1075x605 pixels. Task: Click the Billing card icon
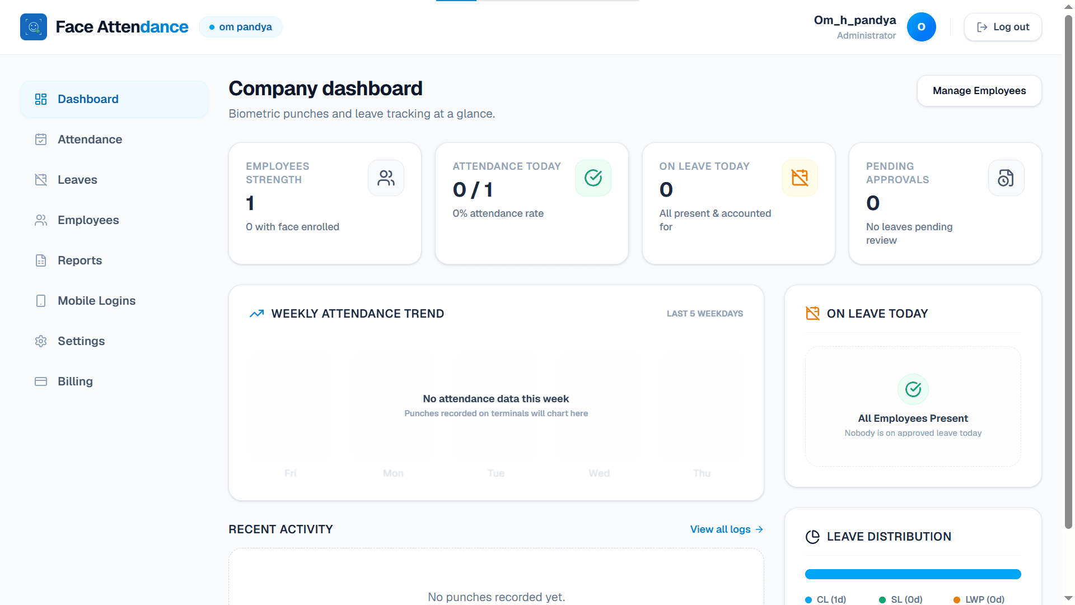pos(41,381)
